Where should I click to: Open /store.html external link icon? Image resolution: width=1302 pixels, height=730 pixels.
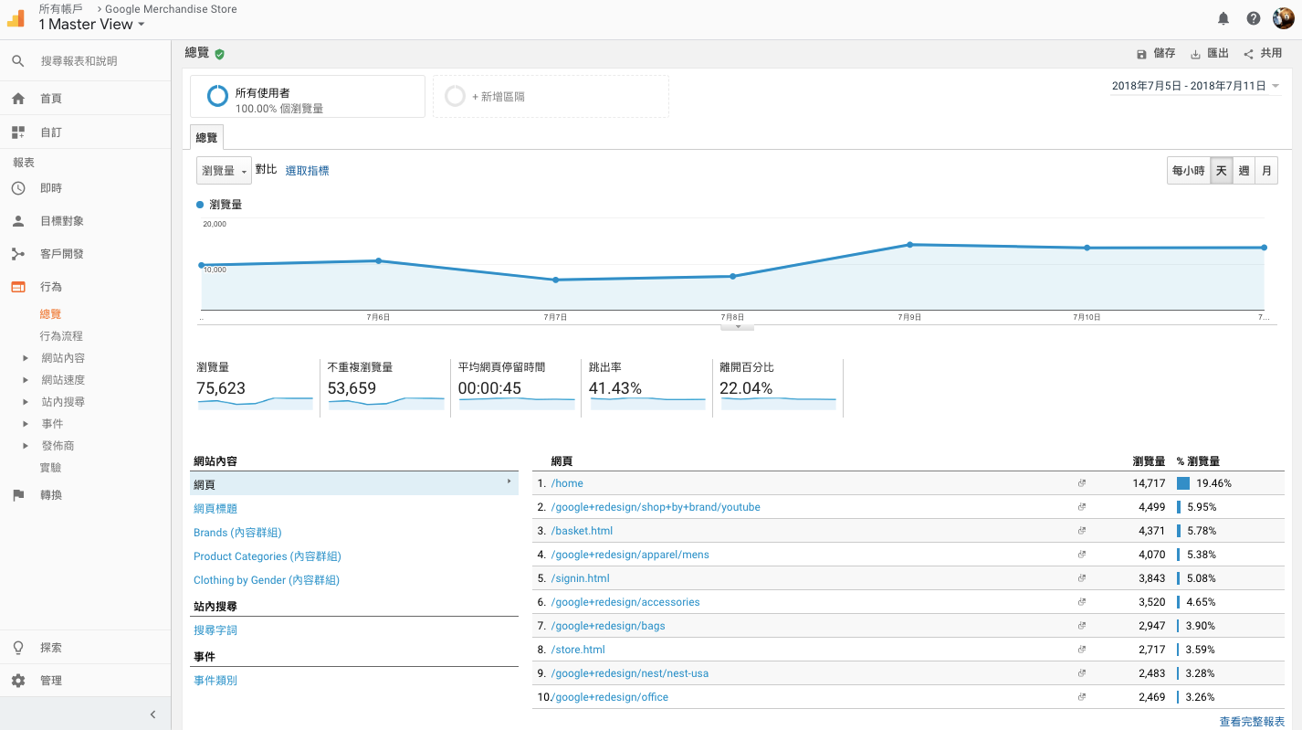coord(1082,650)
